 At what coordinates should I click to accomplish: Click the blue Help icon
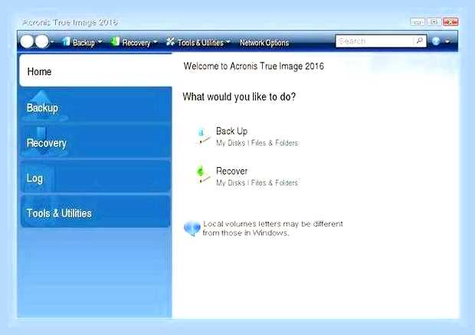pos(436,41)
